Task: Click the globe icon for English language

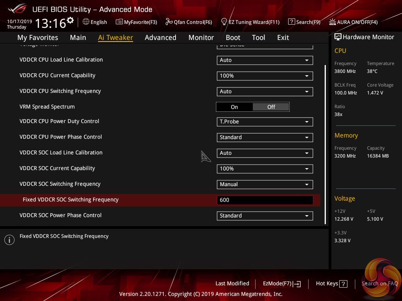Action: [x=86, y=22]
